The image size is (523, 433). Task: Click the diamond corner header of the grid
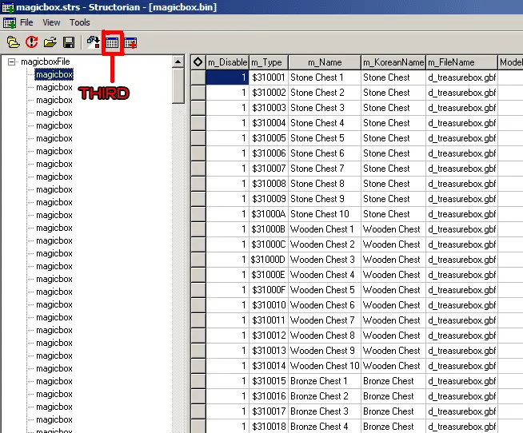pyautogui.click(x=198, y=62)
